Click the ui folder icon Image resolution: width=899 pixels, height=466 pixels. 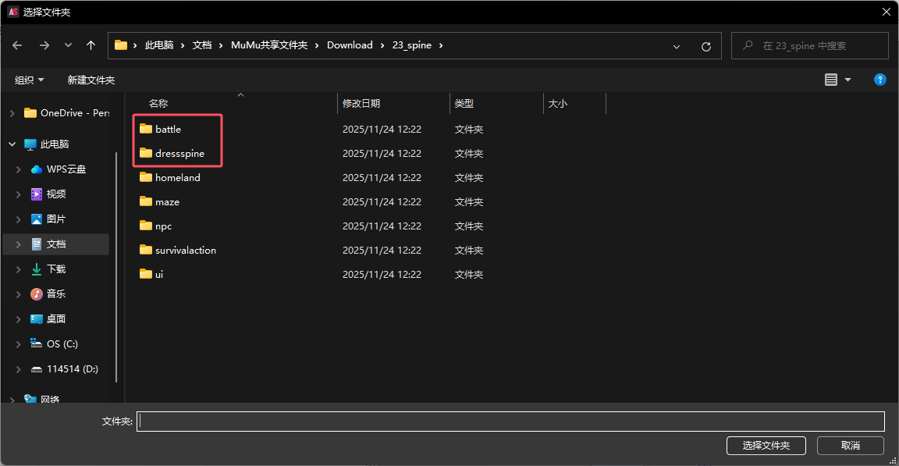146,273
